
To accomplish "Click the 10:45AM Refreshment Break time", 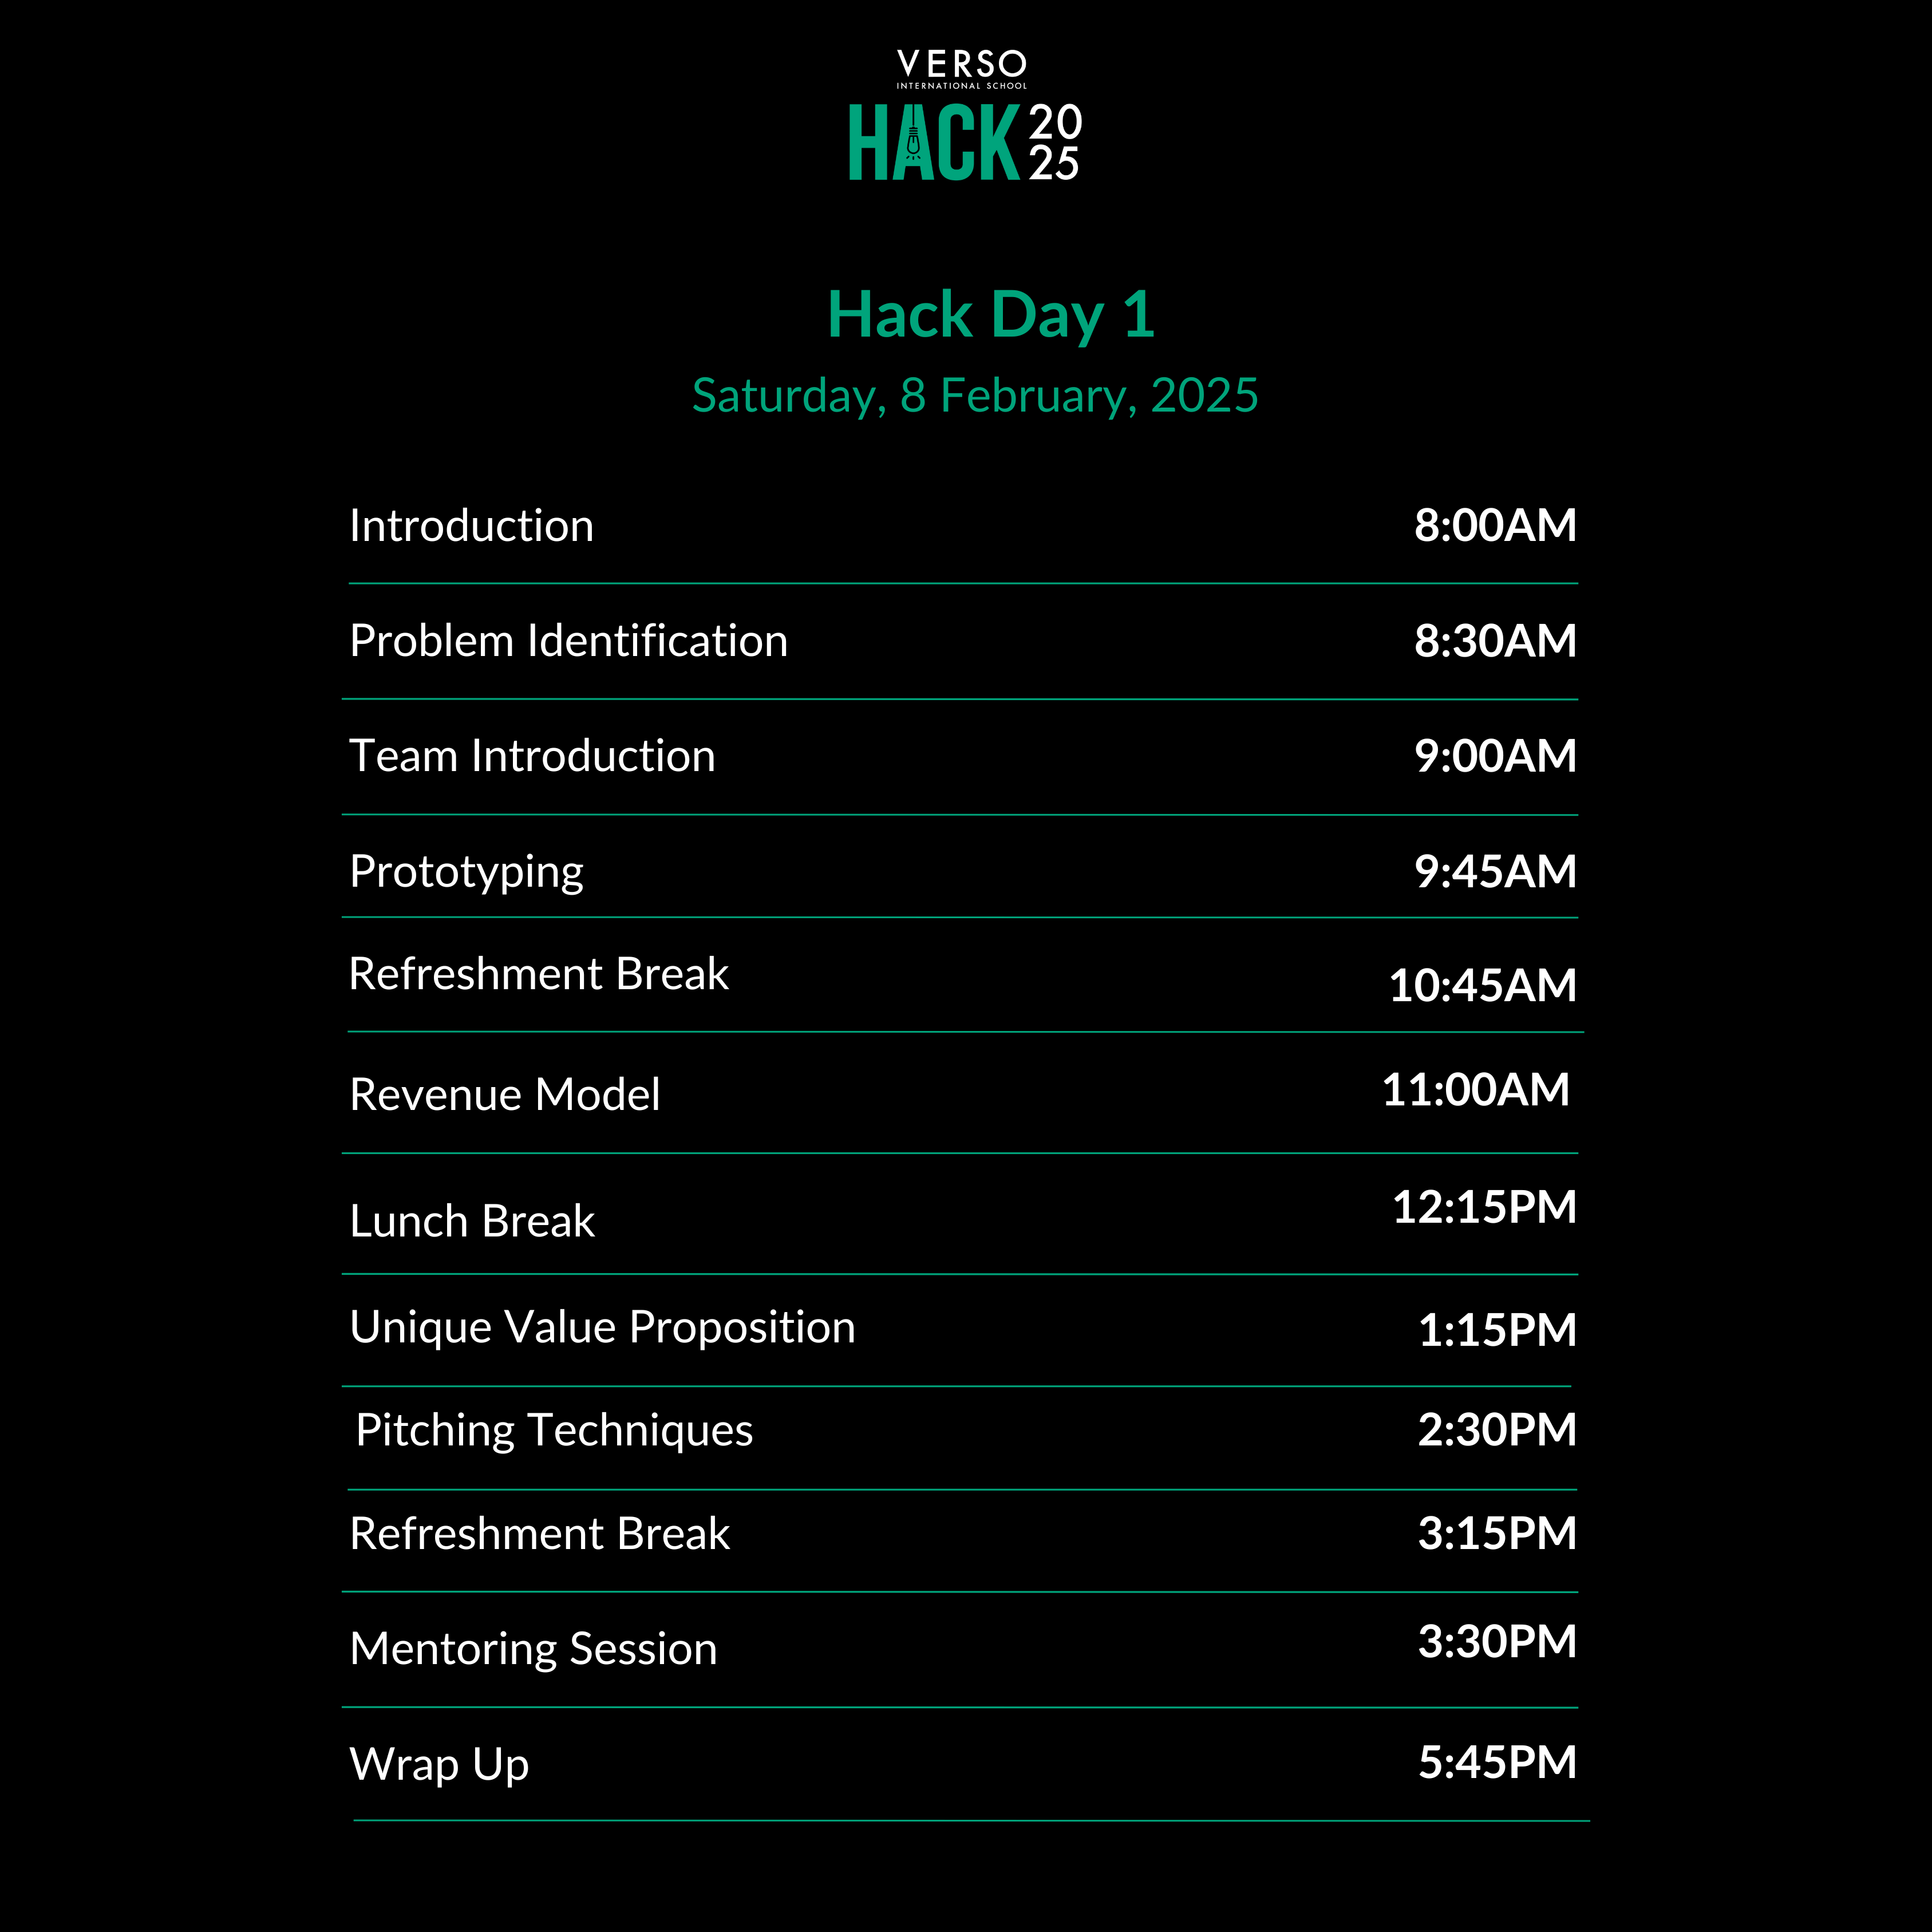I will coord(1483,986).
